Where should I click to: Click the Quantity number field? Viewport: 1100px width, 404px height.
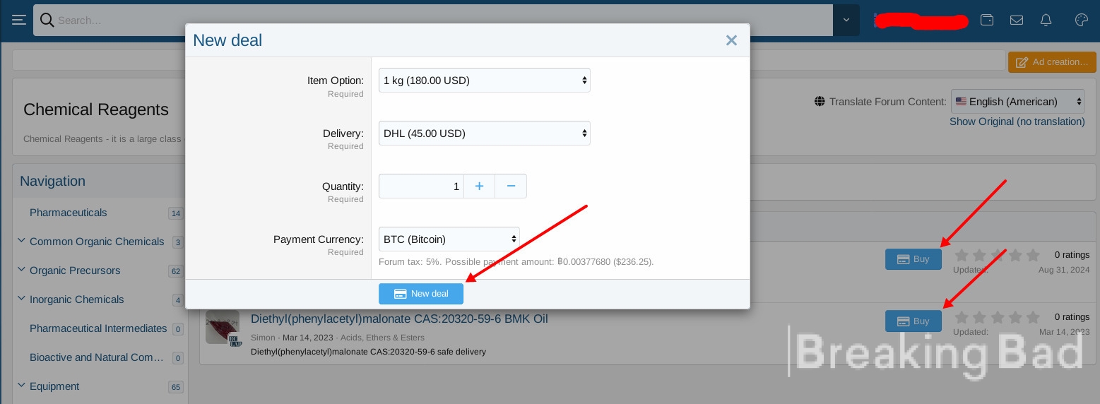click(x=421, y=186)
